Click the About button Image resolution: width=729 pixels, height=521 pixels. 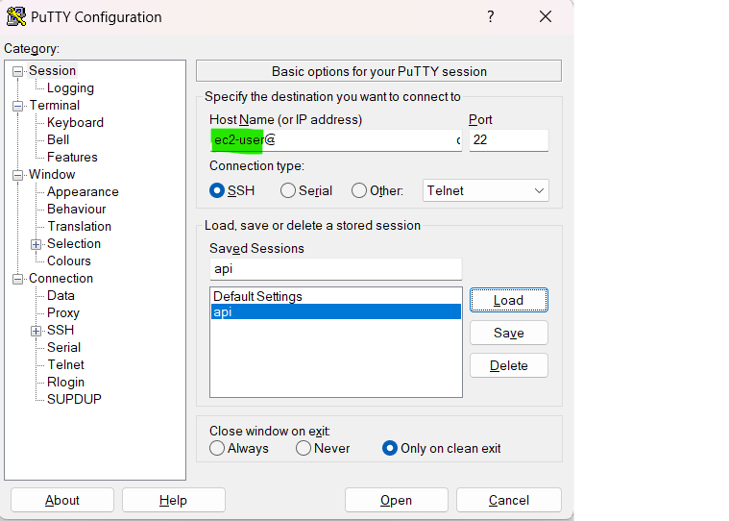(x=62, y=500)
